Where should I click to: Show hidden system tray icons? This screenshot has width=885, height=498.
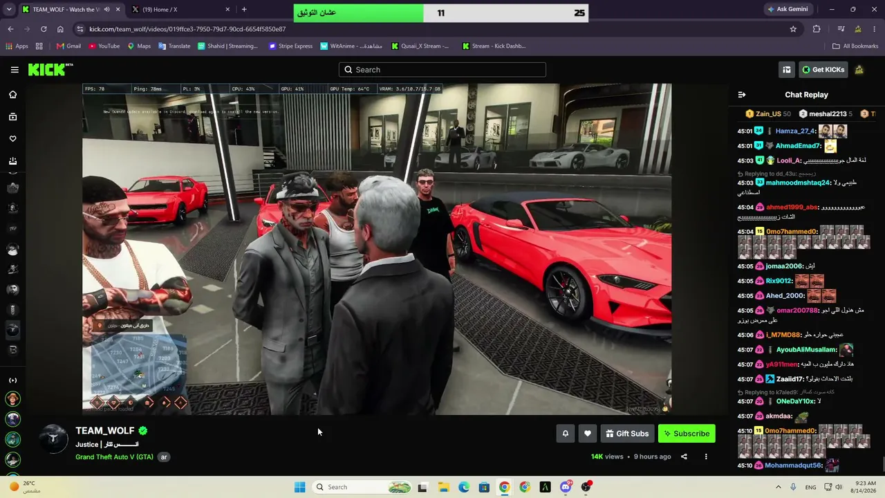coord(779,487)
